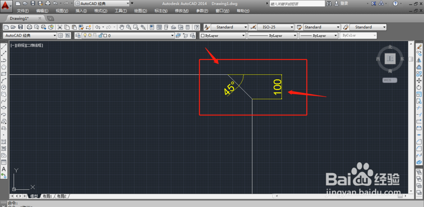Expand the Undo history dropdown arrow
Image resolution: width=424 pixels, height=207 pixels.
[x=103, y=27]
